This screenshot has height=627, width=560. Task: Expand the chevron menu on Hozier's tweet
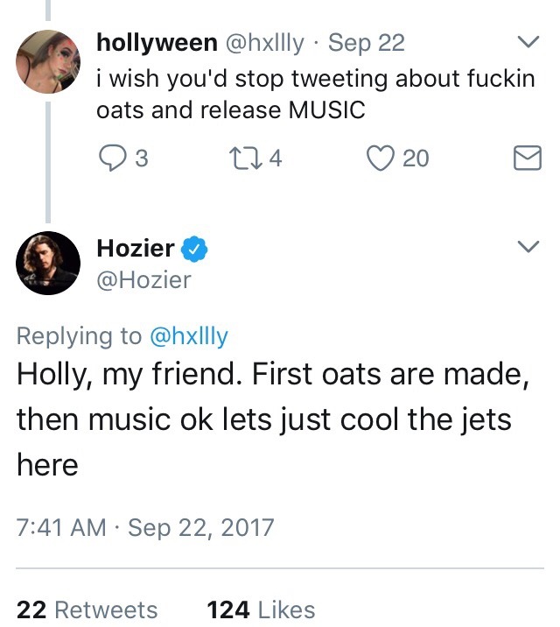coord(528,248)
